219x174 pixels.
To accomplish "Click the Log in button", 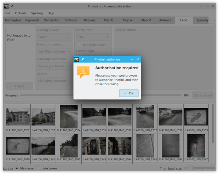I will pyautogui.click(x=19, y=86).
